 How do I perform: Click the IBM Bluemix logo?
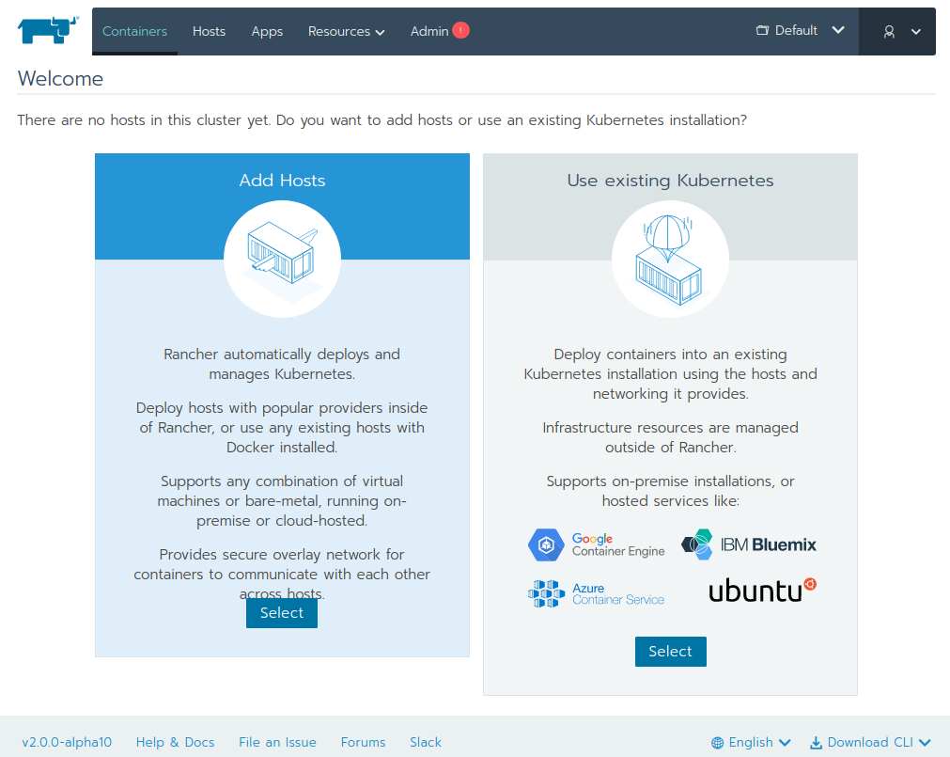pos(749,544)
